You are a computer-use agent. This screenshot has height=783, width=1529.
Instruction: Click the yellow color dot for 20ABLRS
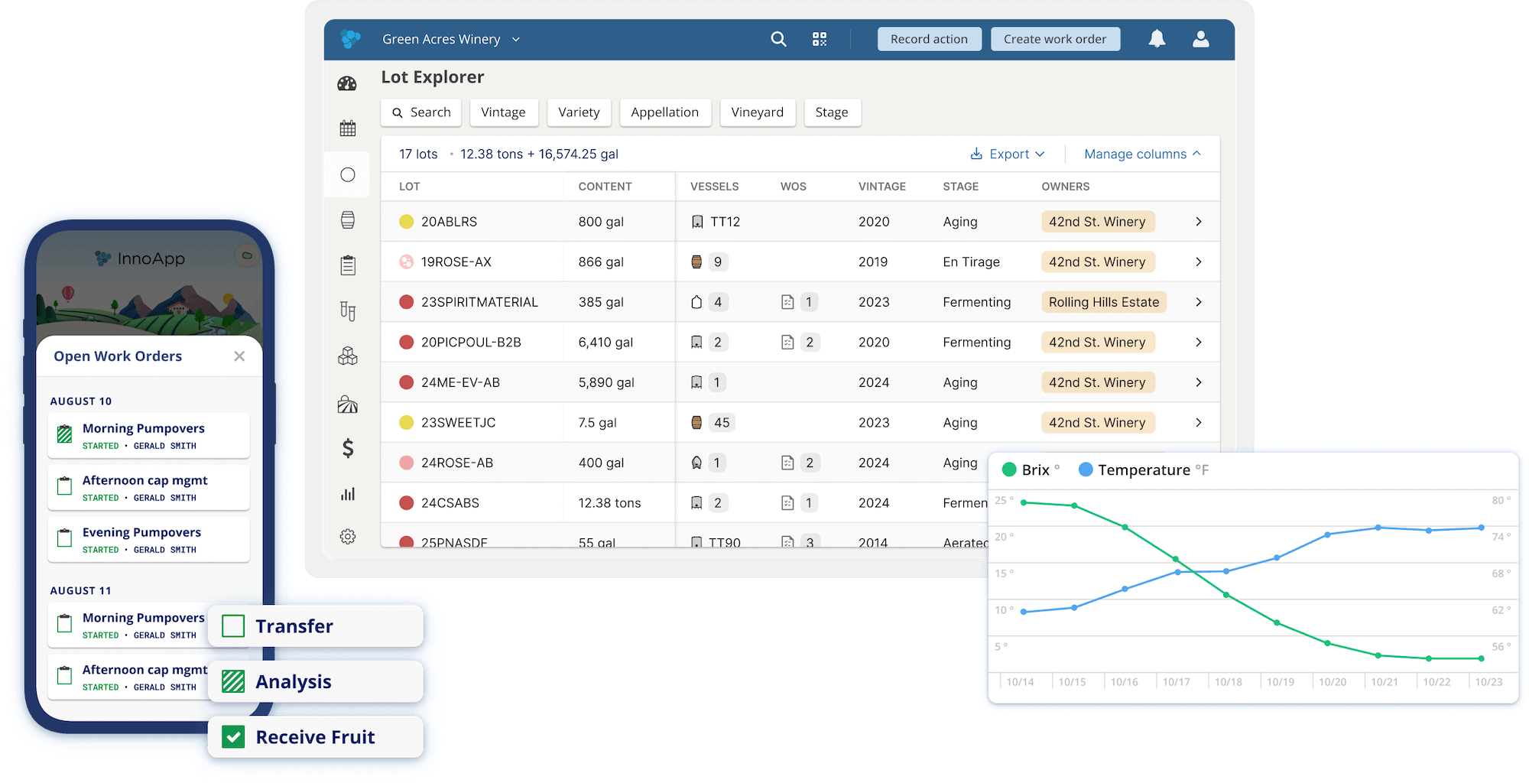click(x=407, y=222)
